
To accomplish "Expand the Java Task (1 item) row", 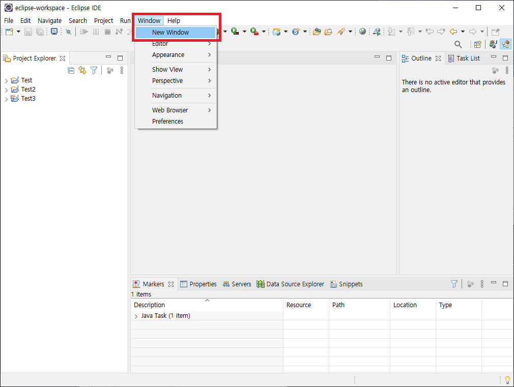I will pyautogui.click(x=136, y=316).
